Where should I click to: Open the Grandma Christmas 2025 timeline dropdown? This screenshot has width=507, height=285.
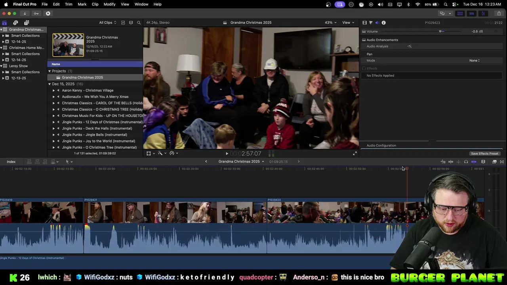point(241,161)
